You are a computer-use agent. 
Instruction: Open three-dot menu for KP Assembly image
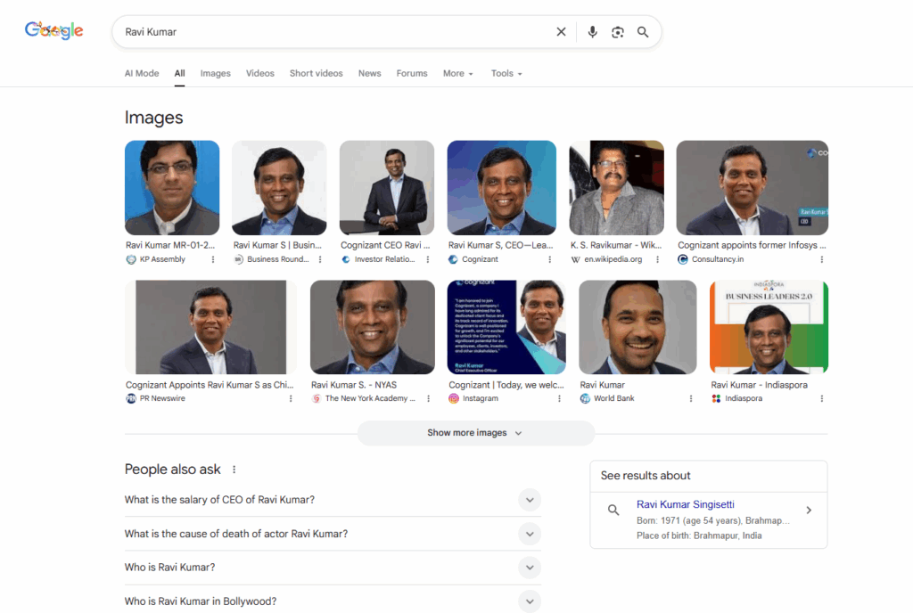pos(212,259)
